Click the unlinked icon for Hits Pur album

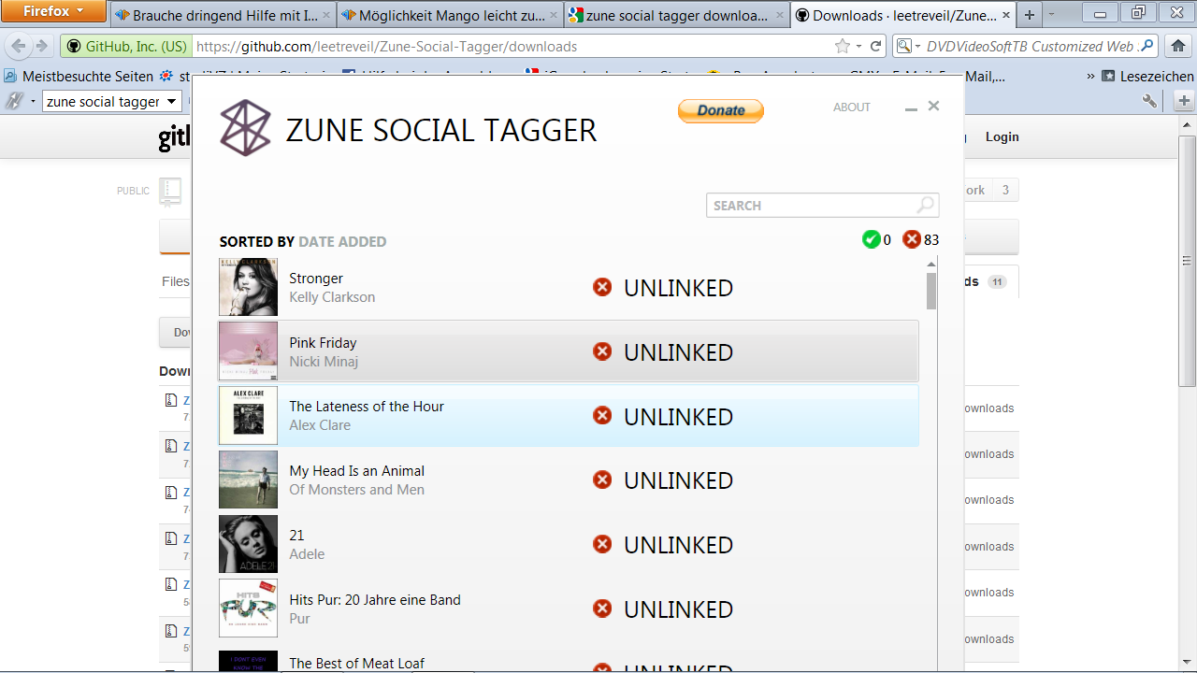click(602, 609)
